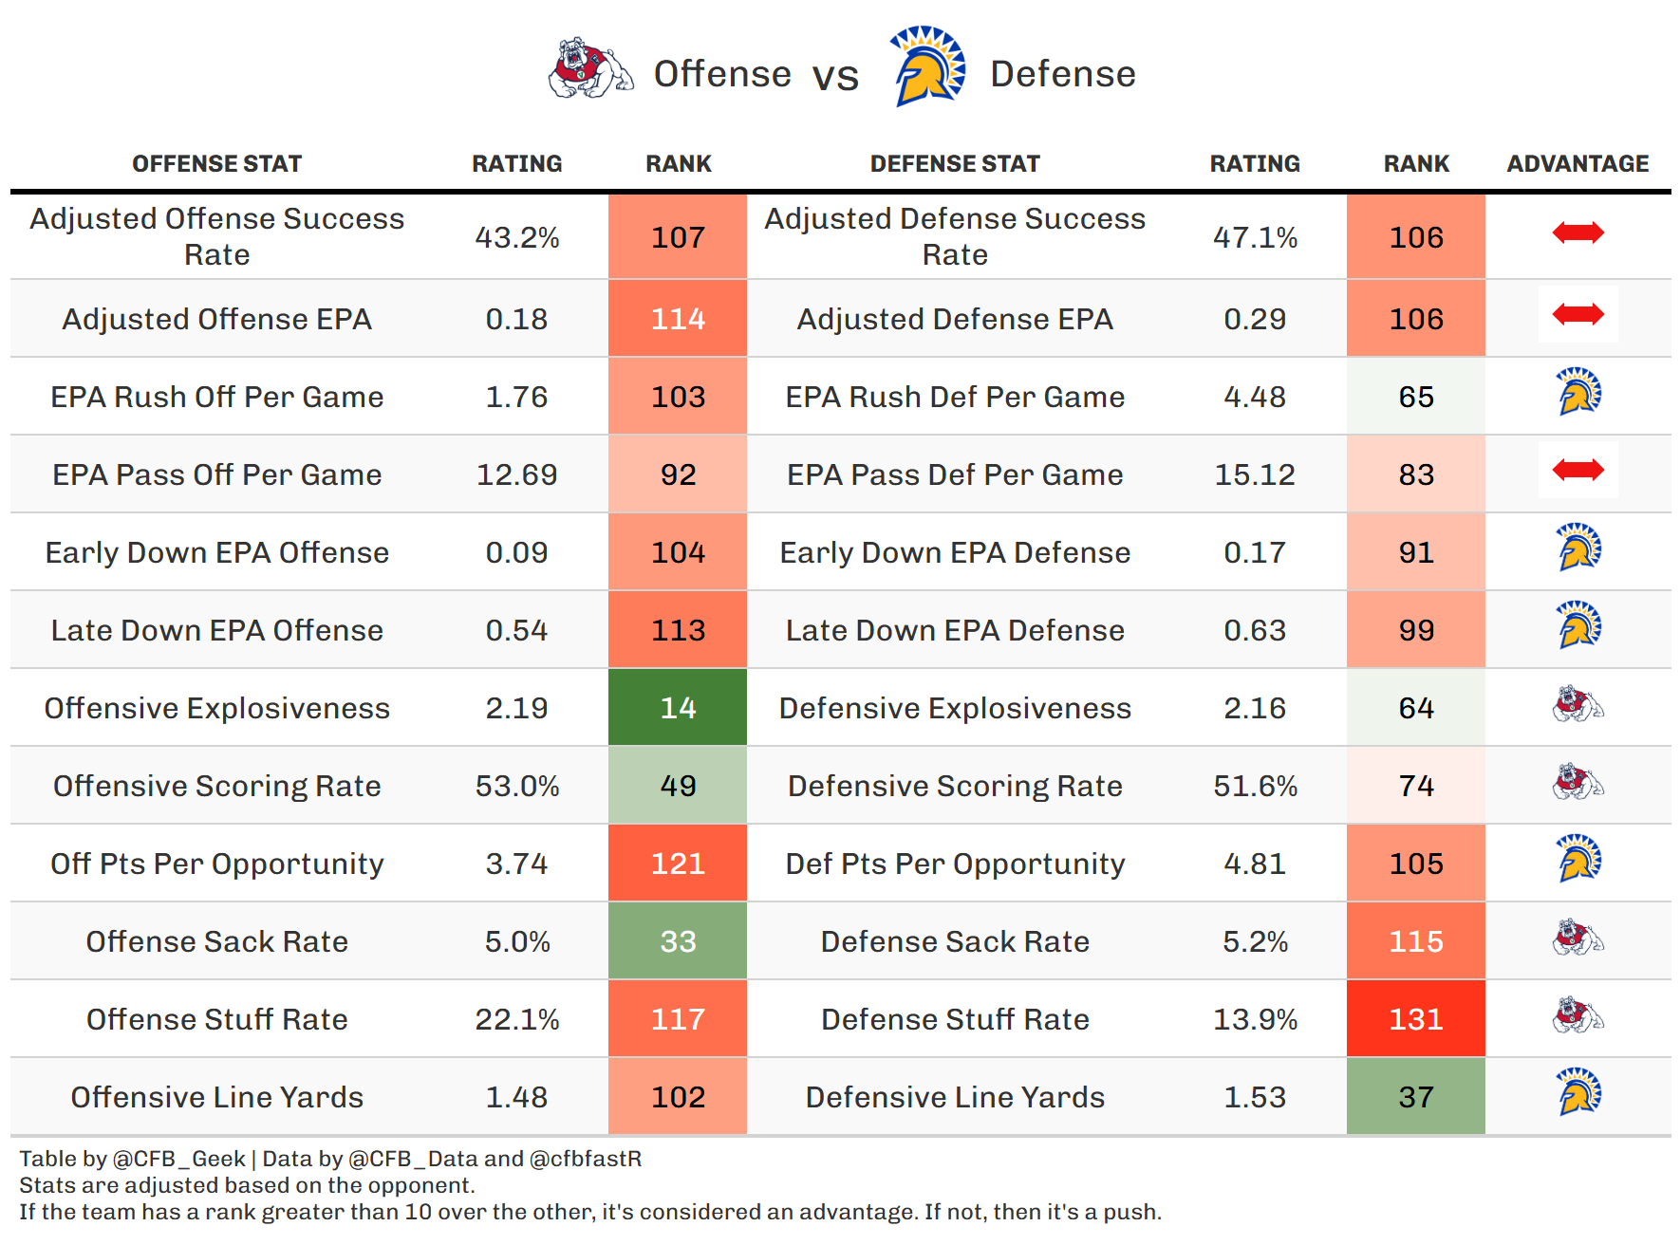Click the San Jose State Spartan logo in header
Screen dimensions: 1680x1245
pyautogui.click(x=927, y=66)
